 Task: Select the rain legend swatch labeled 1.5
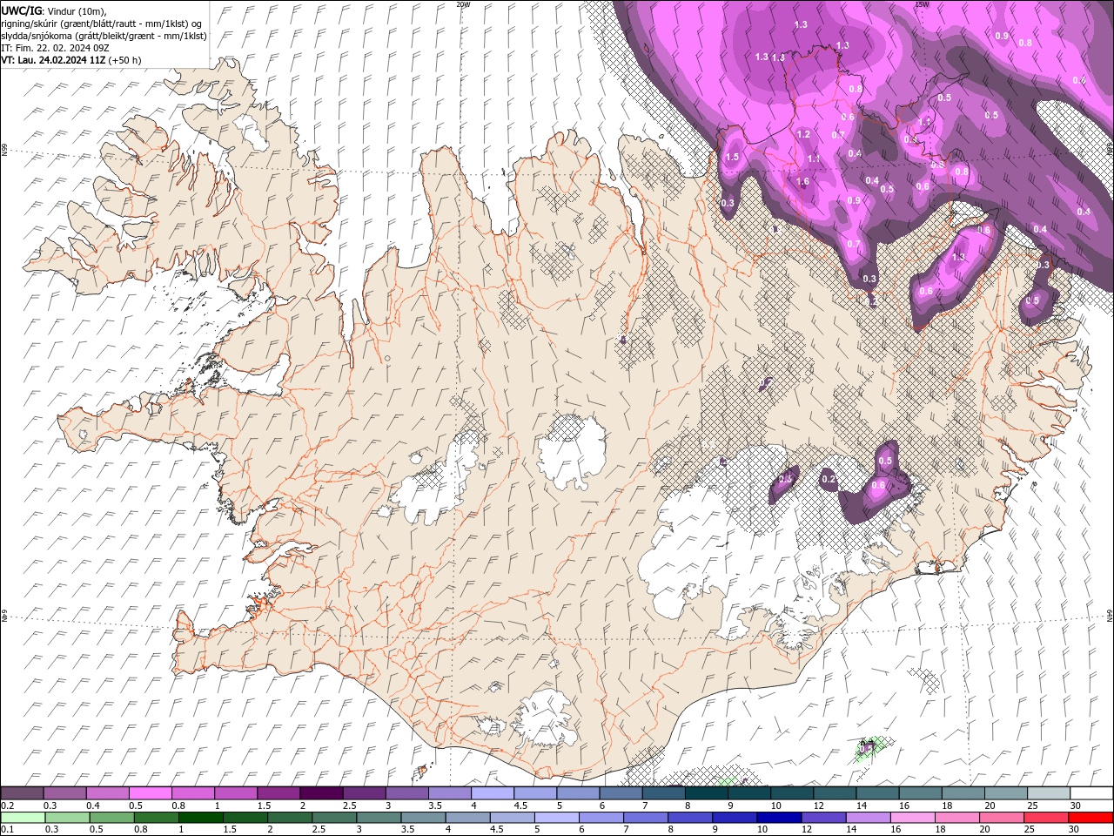(245, 818)
